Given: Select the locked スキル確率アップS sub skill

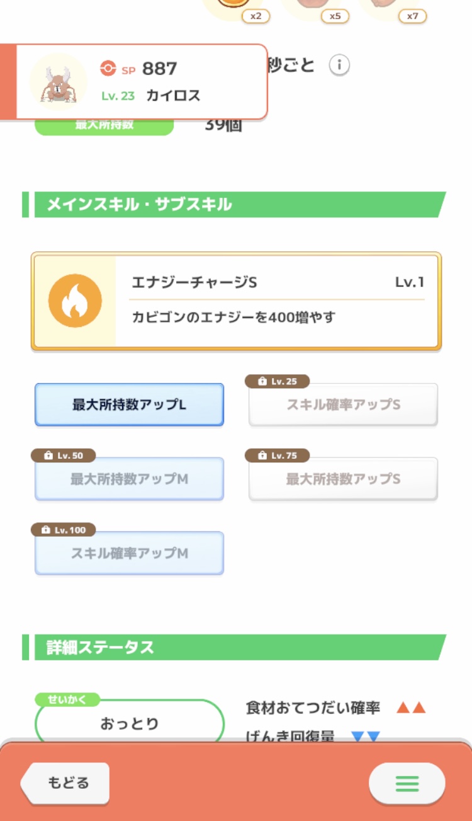Looking at the screenshot, I should click(343, 405).
